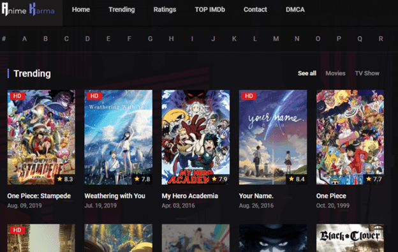Open the DMCA link

pyautogui.click(x=295, y=10)
